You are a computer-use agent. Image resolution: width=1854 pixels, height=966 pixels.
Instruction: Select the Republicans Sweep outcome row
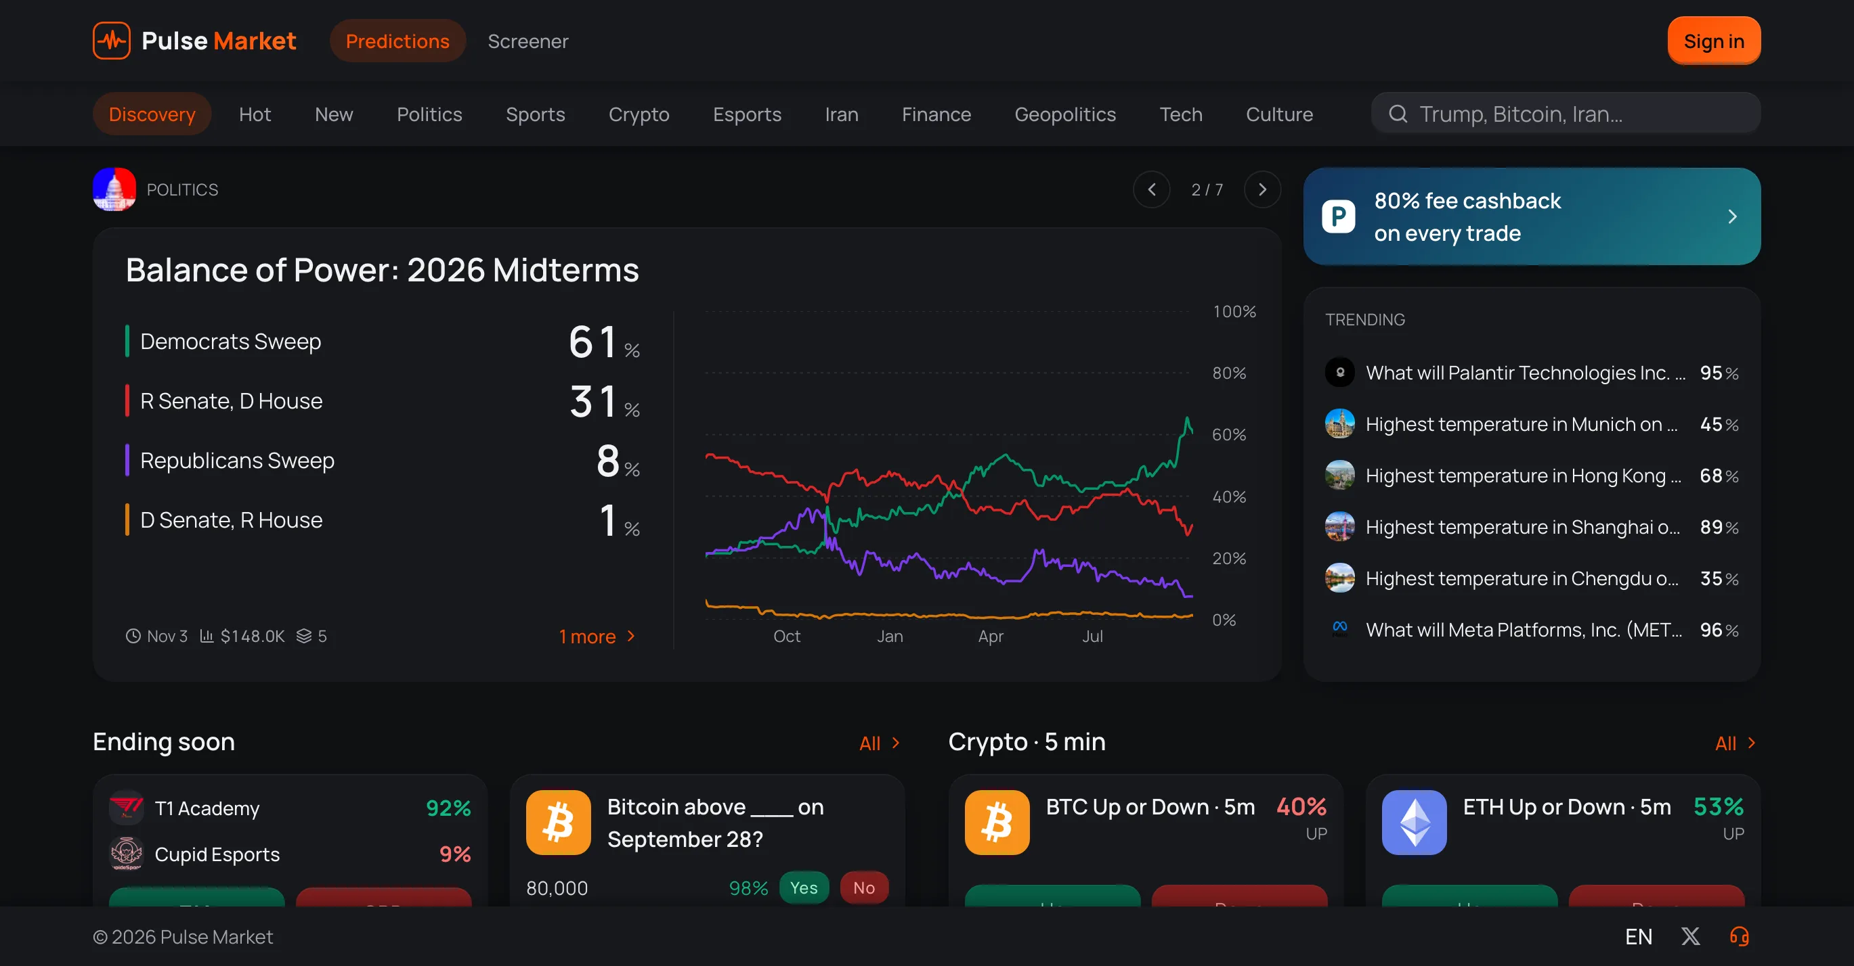[382, 460]
